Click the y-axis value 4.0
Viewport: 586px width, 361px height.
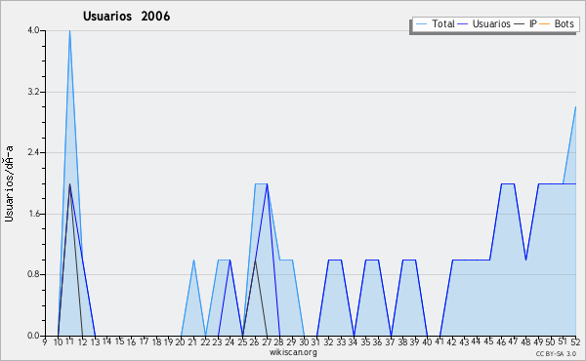pyautogui.click(x=33, y=30)
